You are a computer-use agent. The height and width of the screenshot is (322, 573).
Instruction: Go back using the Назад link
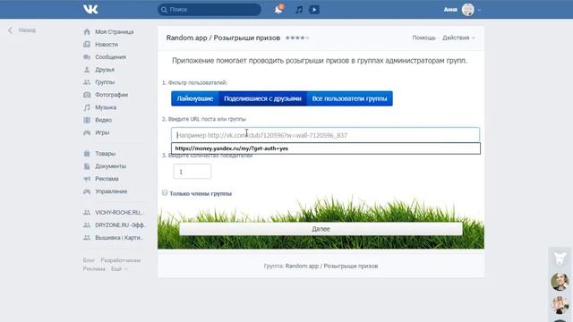[x=21, y=30]
